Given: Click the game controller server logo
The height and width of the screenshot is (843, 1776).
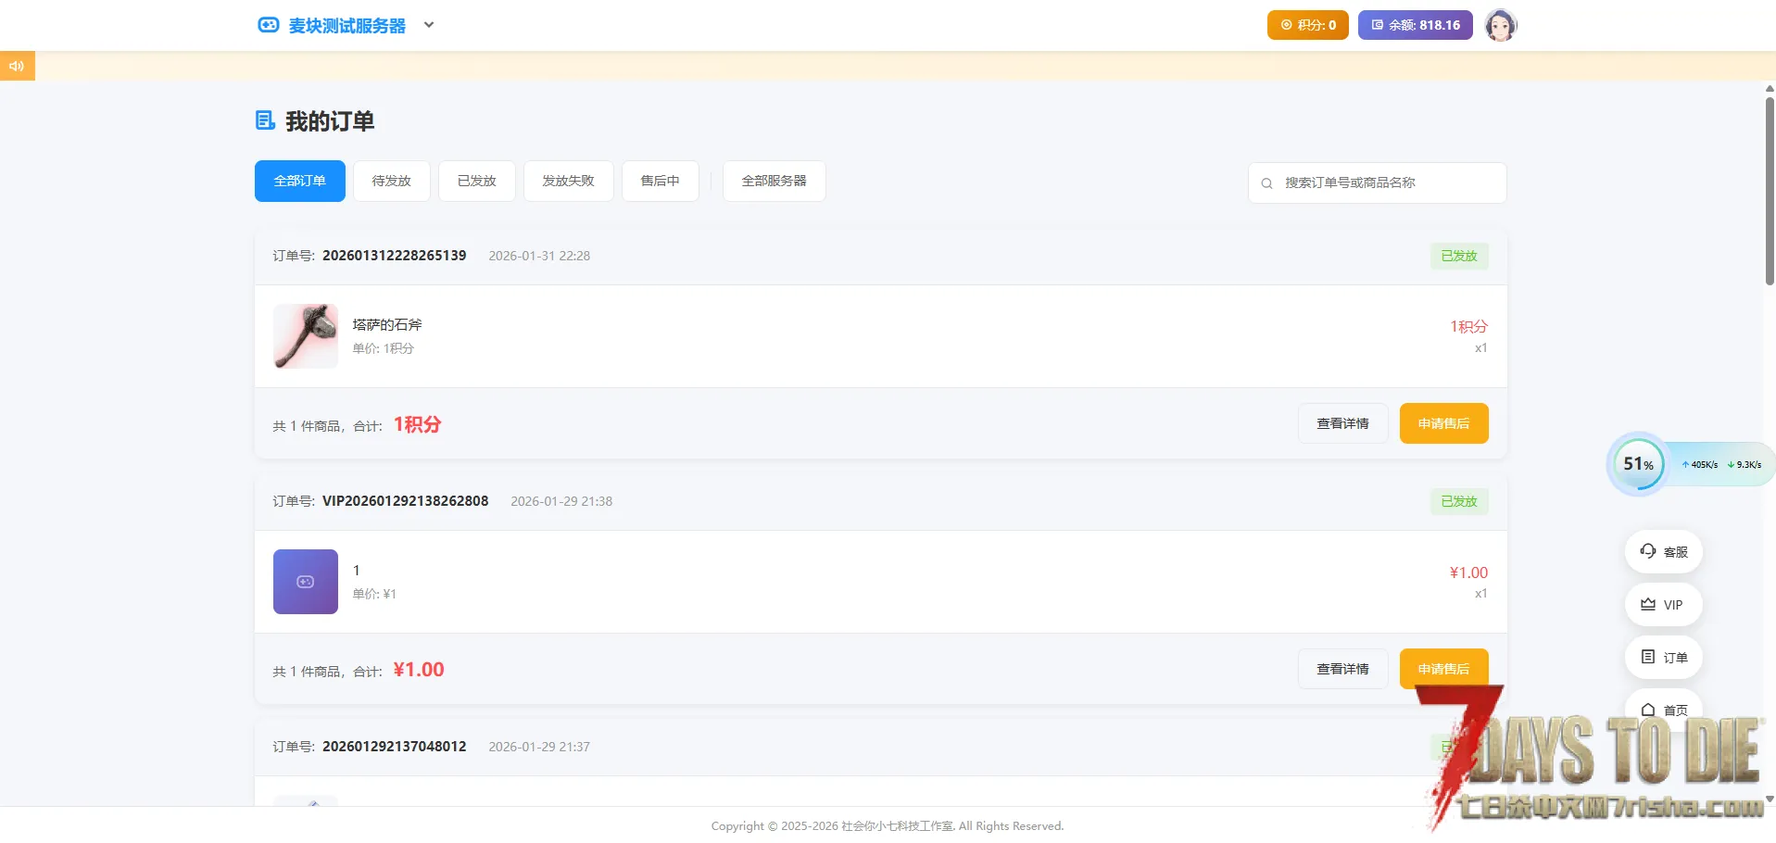Looking at the screenshot, I should pos(268,25).
